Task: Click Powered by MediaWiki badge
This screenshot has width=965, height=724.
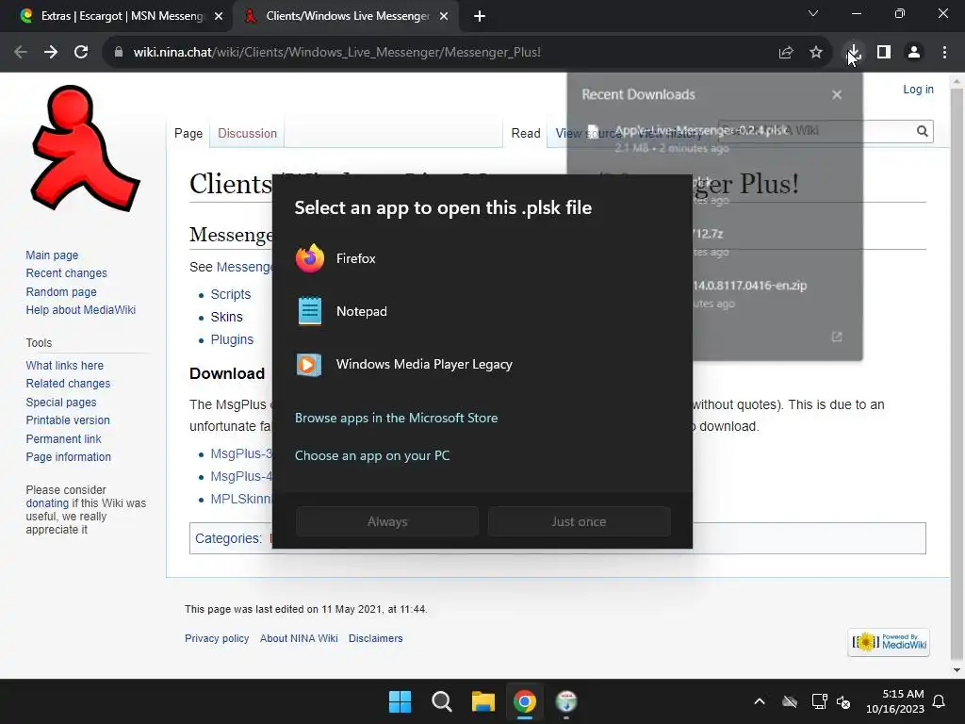Action: pyautogui.click(x=888, y=642)
